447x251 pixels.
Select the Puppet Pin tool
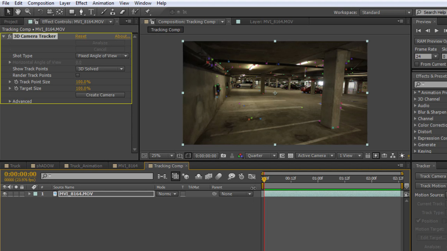(x=147, y=12)
